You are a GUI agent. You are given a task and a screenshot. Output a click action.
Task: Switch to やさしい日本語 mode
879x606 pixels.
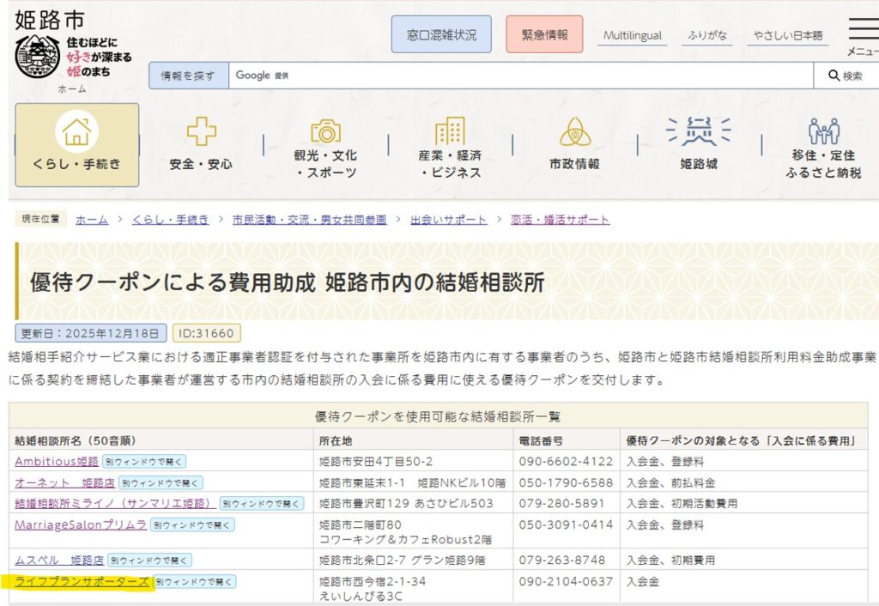click(787, 36)
